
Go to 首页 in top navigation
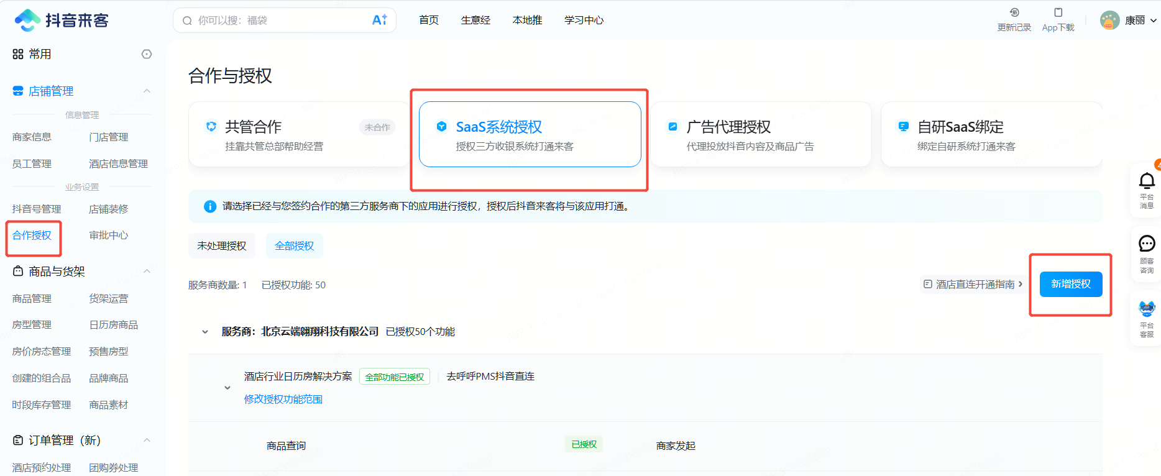tap(429, 21)
